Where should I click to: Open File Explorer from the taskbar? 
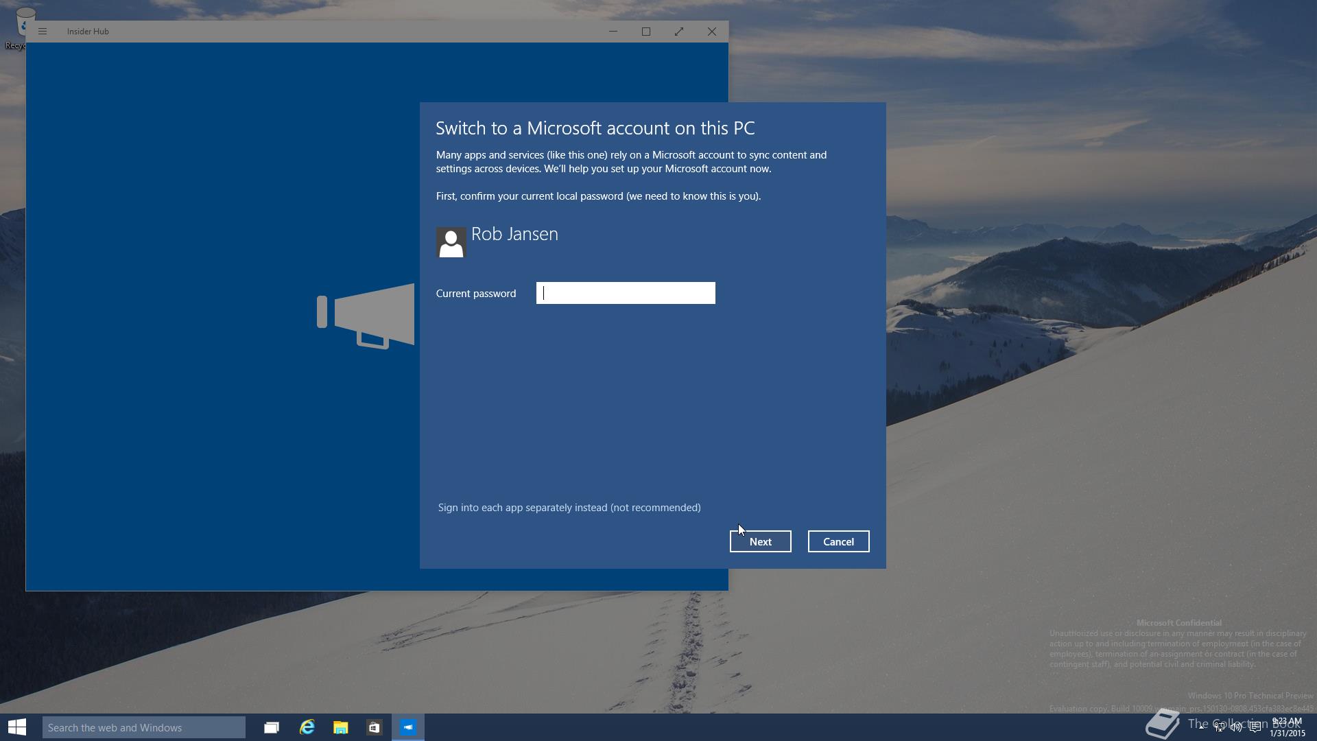tap(340, 727)
